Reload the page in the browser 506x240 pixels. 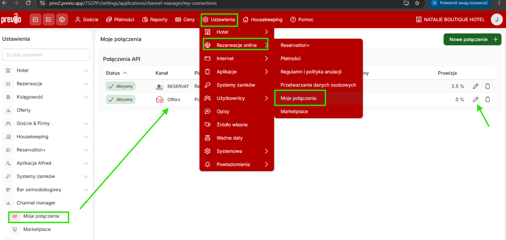click(x=28, y=3)
